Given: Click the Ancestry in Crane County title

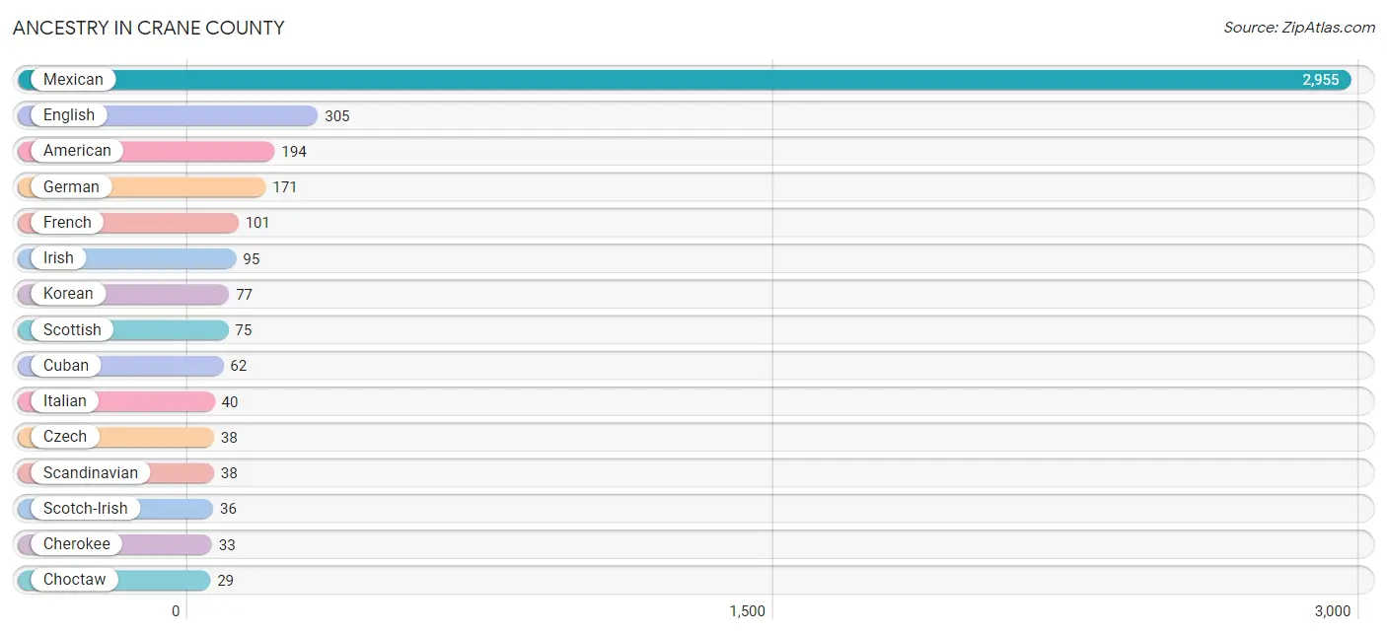Looking at the screenshot, I should click(x=149, y=28).
